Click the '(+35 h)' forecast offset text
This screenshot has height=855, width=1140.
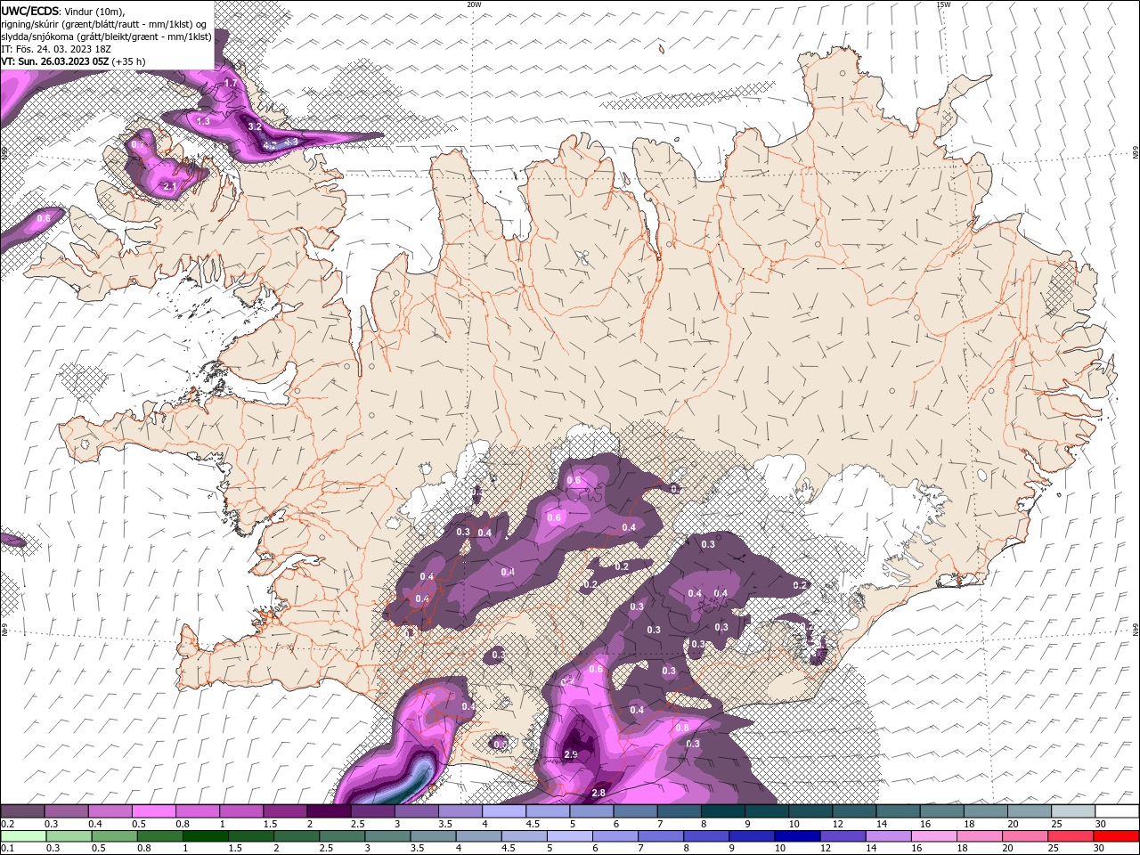[x=129, y=61]
